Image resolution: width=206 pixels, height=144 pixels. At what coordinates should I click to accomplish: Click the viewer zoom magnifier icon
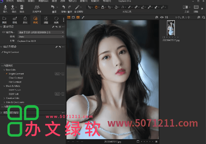(157, 17)
